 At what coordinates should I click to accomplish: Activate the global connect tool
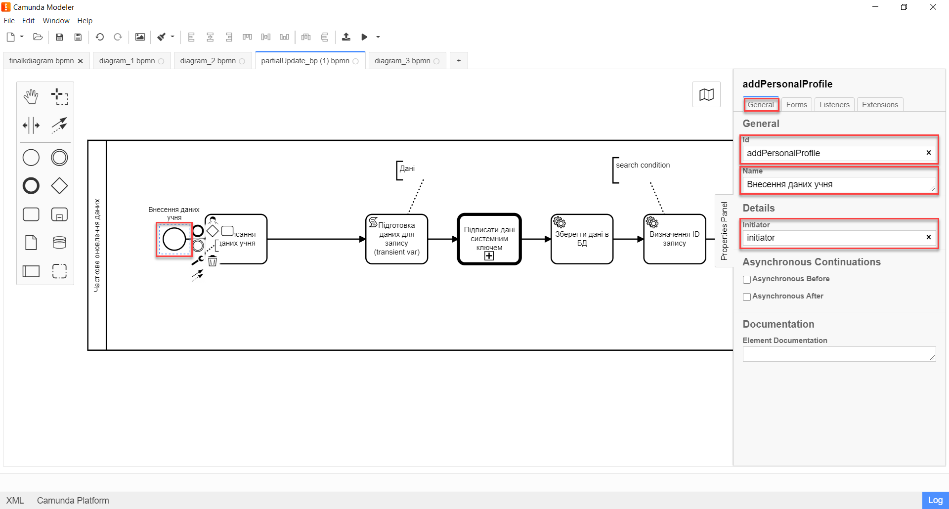[x=59, y=126]
